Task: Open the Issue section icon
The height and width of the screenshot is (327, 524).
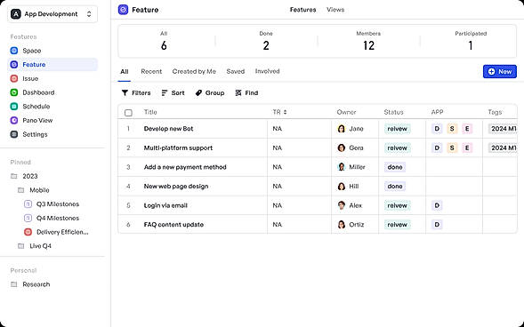Action: tap(14, 78)
